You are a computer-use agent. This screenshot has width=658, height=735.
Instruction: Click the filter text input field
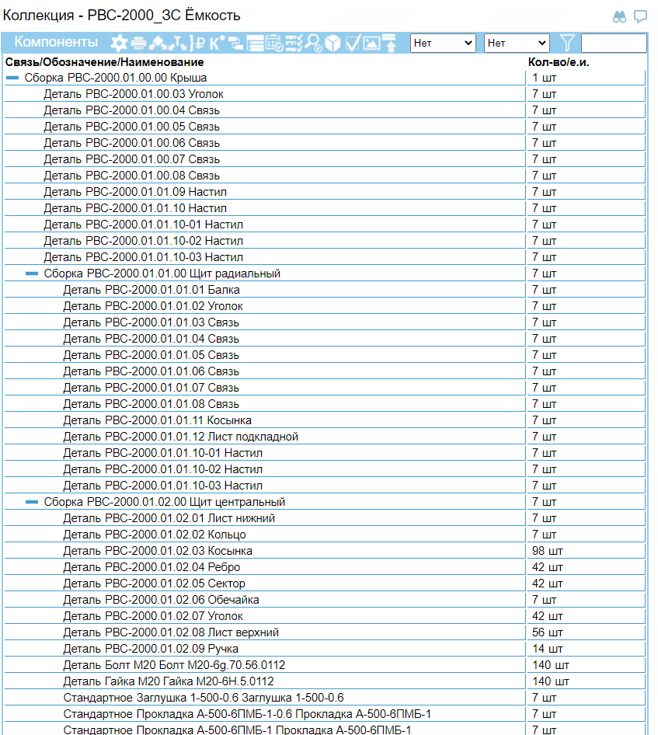point(613,44)
